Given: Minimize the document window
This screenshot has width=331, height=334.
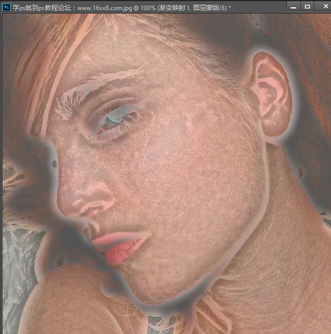Looking at the screenshot, I should (293, 6).
